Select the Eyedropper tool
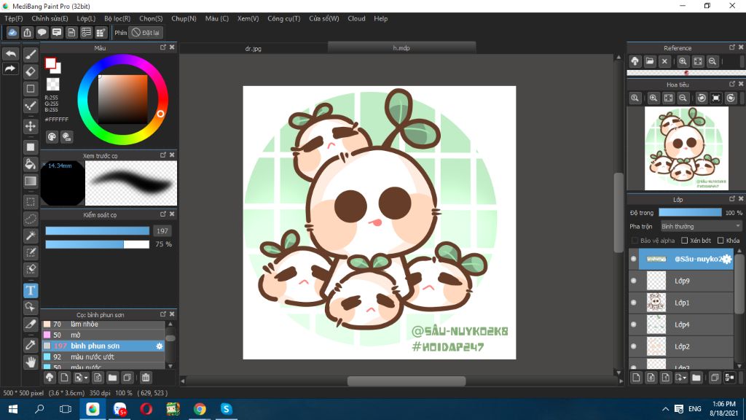 click(31, 345)
